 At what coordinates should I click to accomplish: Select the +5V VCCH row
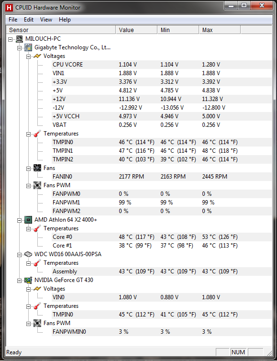click(x=162, y=116)
